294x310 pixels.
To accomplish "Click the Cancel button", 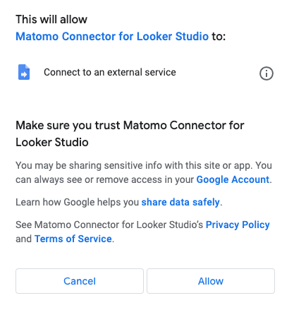I will (80, 281).
